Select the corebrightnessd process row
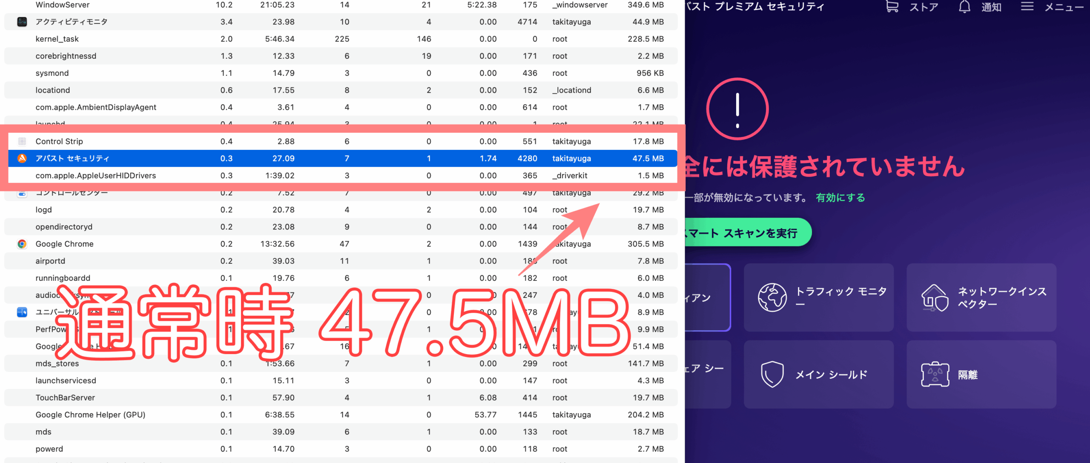The image size is (1090, 463). pos(341,56)
